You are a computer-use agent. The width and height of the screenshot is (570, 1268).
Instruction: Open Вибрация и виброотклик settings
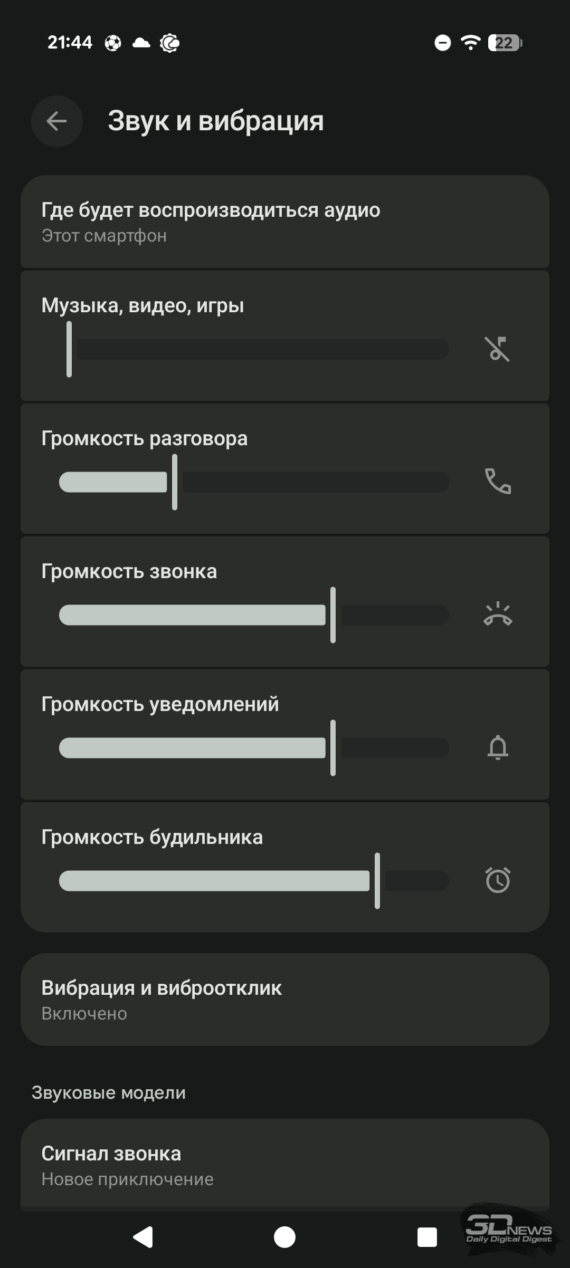(285, 1000)
